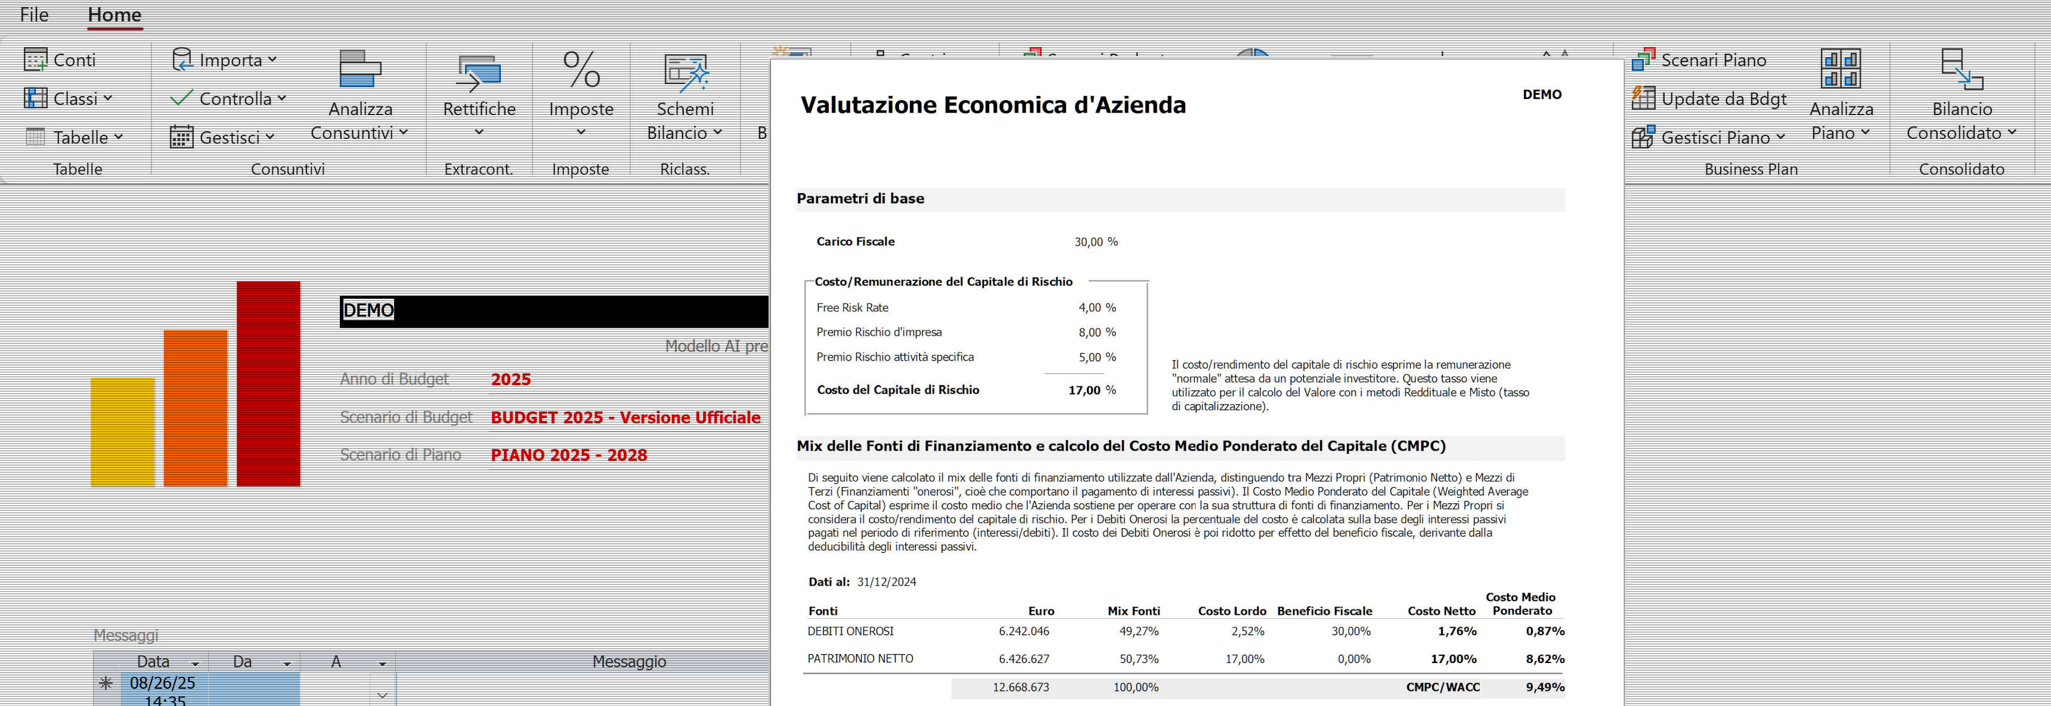Viewport: 2051px width, 706px height.
Task: Click the Update da Bdgt icon
Action: click(1643, 98)
